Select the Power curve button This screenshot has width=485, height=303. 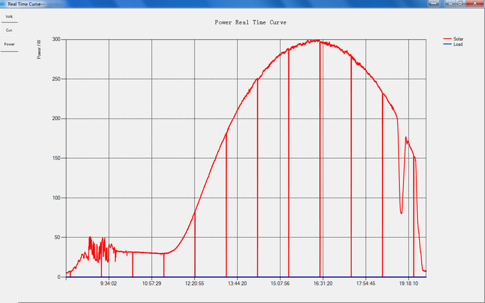[9, 44]
